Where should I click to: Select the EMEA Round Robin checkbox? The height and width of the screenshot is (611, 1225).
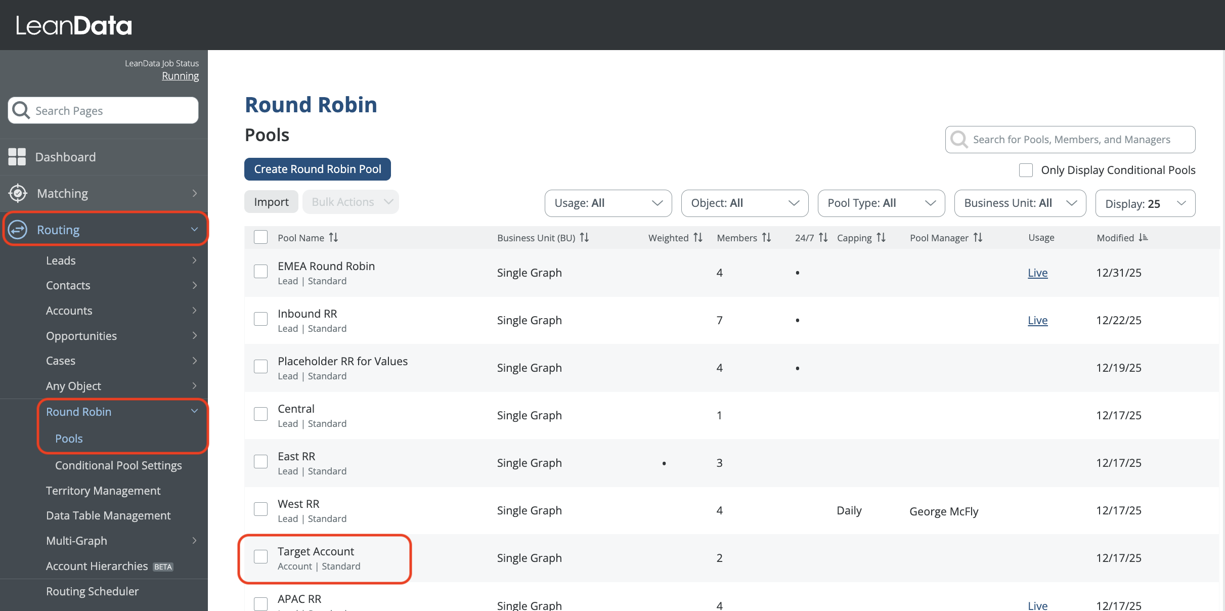(x=260, y=272)
